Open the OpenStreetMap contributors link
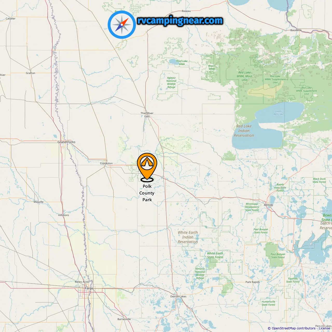Viewport: 332px width, 332px height. (x=293, y=328)
